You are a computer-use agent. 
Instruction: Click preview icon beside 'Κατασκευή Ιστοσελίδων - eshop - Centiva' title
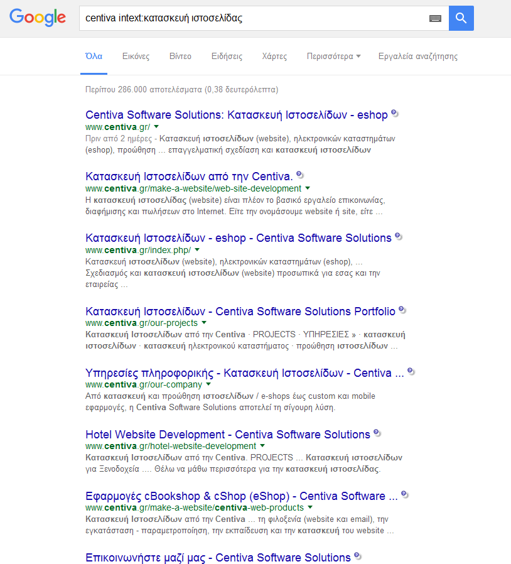(399, 236)
